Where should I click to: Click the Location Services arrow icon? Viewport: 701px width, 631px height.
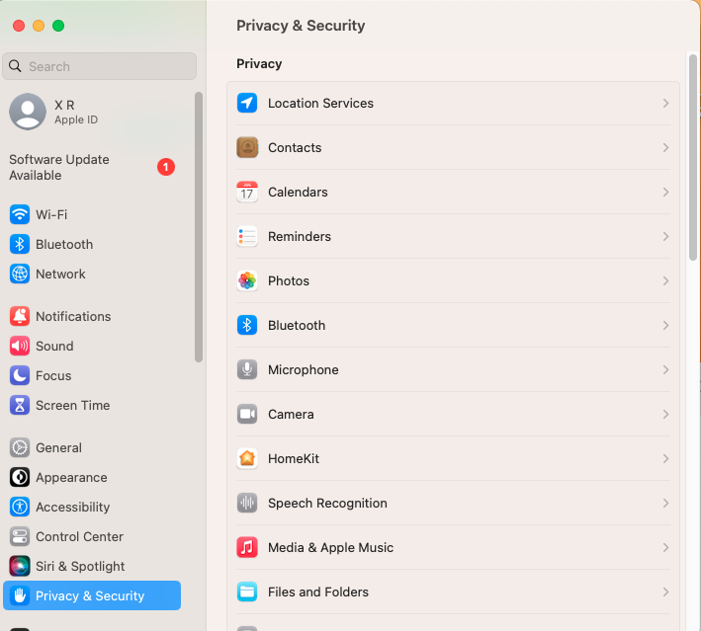pyautogui.click(x=247, y=103)
